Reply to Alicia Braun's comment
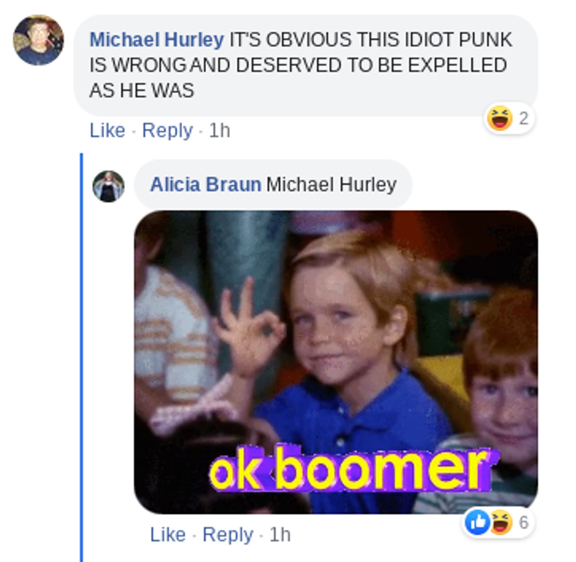576x562 pixels. 228,535
